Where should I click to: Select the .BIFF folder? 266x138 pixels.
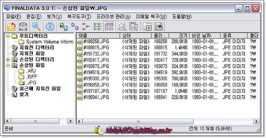coord(31,77)
